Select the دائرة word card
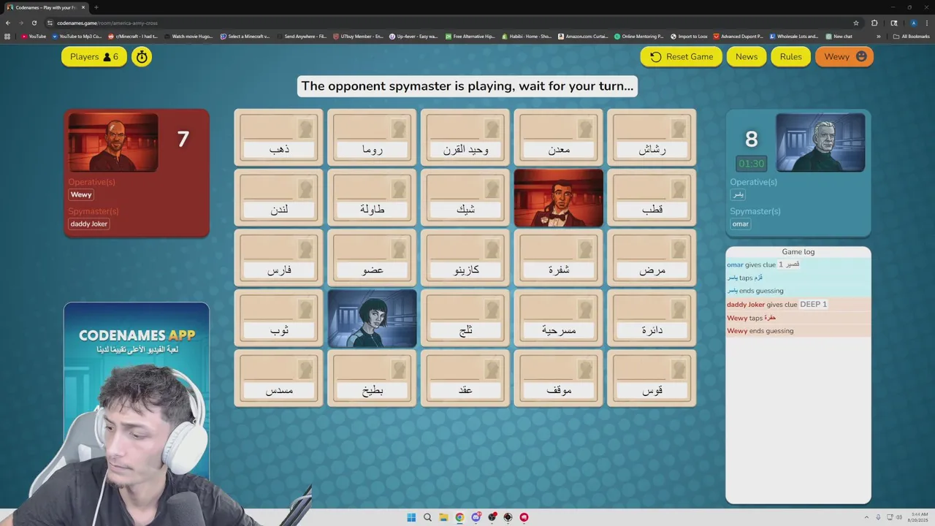Viewport: 935px width, 526px height. click(652, 318)
